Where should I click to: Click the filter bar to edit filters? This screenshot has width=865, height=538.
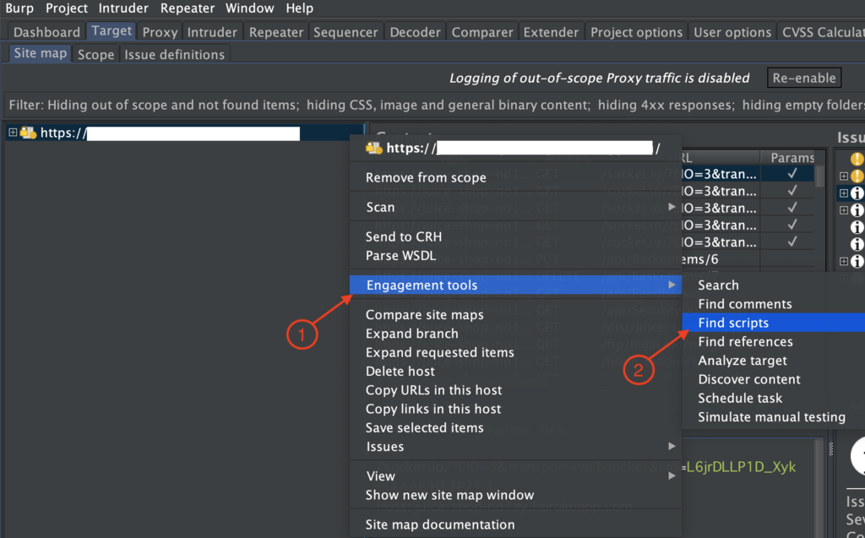[432, 105]
